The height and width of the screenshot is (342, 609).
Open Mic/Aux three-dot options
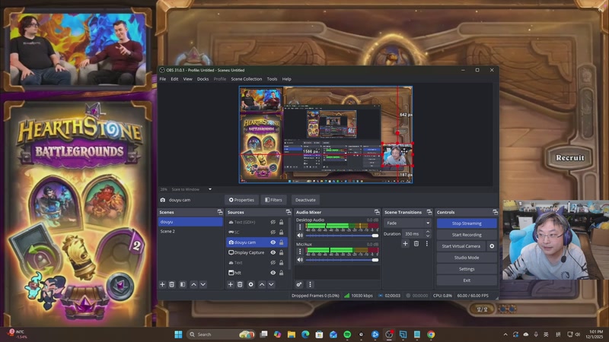tap(300, 252)
